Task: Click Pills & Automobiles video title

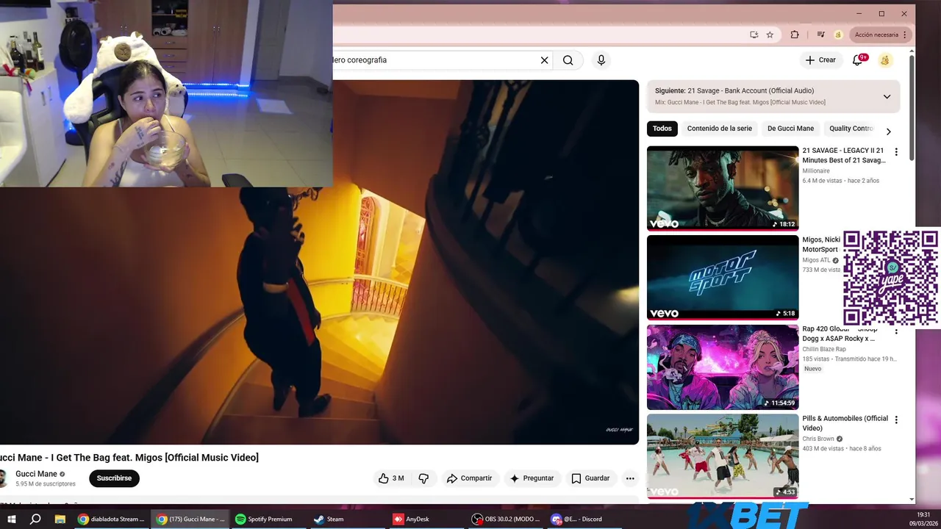Action: point(845,423)
